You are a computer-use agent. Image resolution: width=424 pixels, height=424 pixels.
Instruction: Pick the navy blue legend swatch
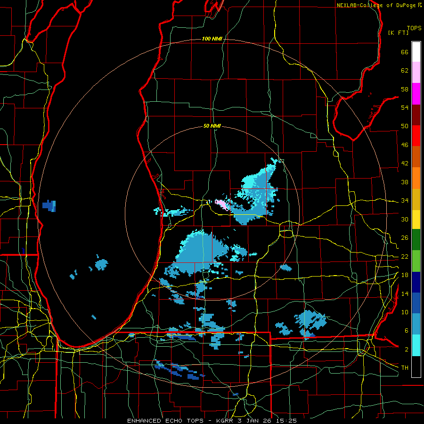pos(416,282)
